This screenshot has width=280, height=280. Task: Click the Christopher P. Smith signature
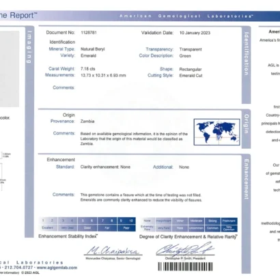185,249
